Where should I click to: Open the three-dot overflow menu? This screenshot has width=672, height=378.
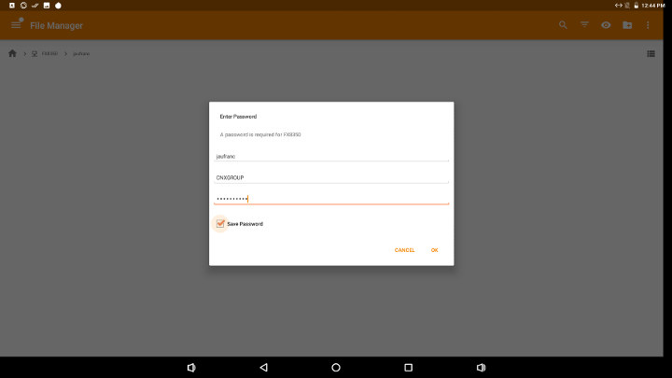point(649,25)
